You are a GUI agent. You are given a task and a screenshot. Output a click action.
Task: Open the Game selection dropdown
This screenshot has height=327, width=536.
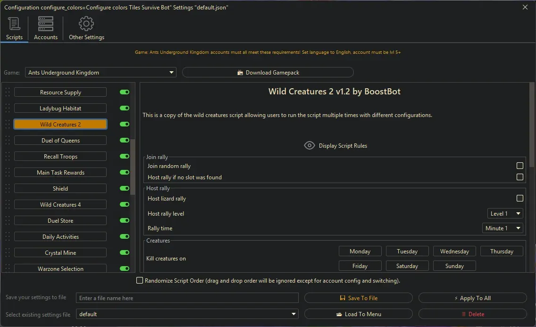point(100,73)
